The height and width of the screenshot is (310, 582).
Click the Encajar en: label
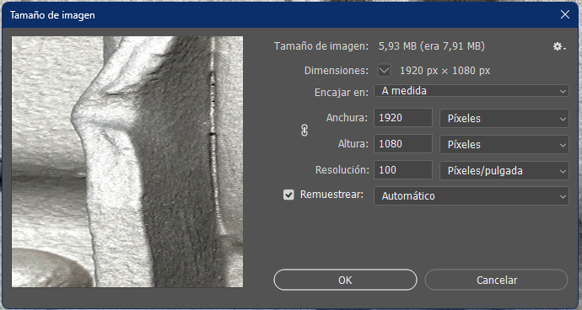[x=342, y=93]
